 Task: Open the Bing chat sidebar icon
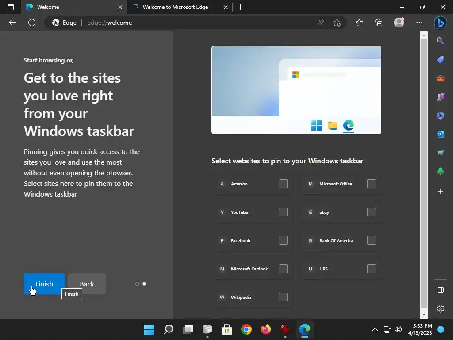pos(440,23)
